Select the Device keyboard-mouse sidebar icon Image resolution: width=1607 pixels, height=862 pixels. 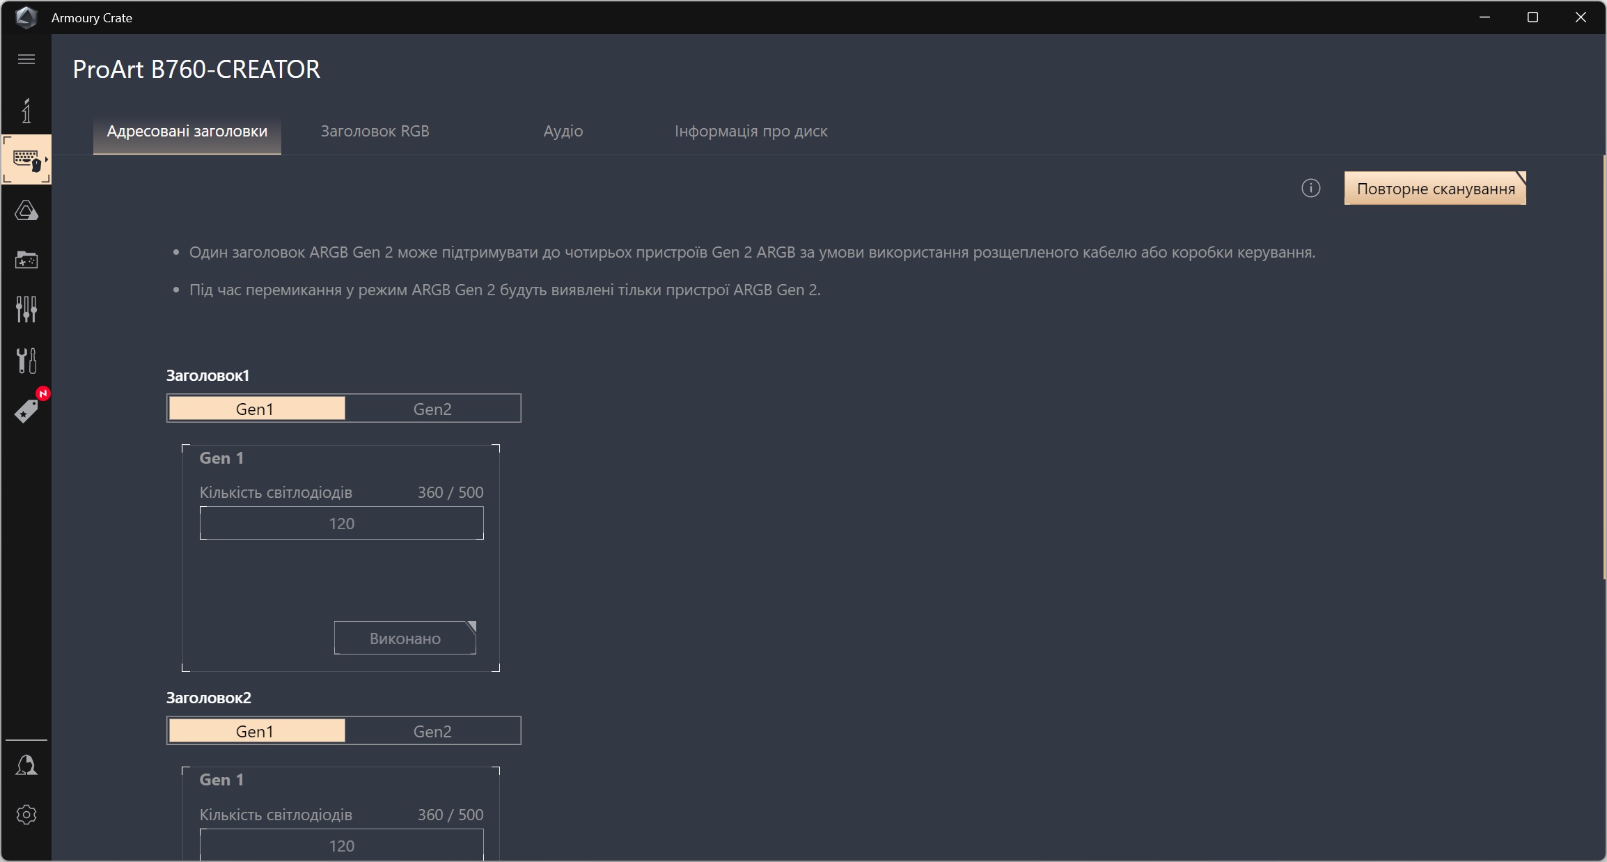[x=26, y=159]
